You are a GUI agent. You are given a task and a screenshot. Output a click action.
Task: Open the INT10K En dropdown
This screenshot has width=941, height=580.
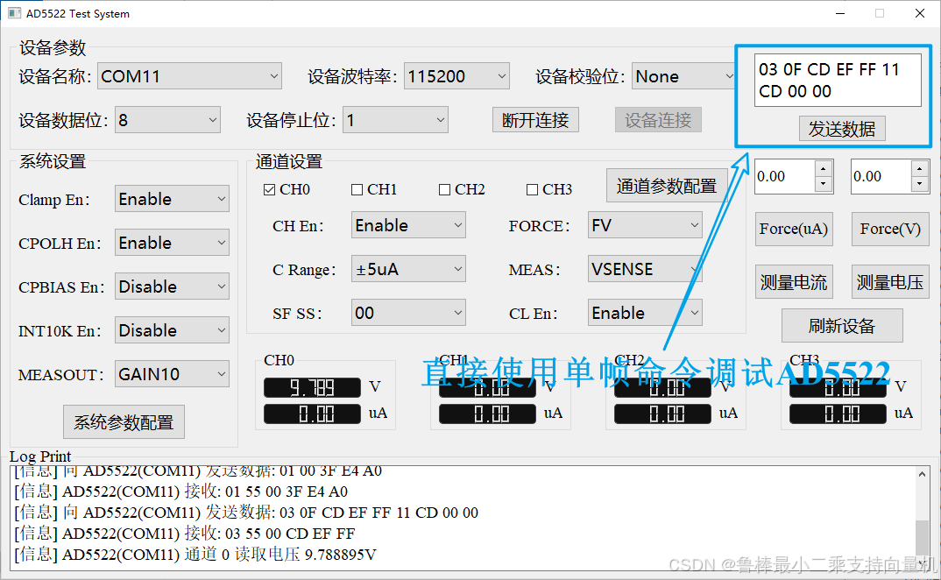173,330
